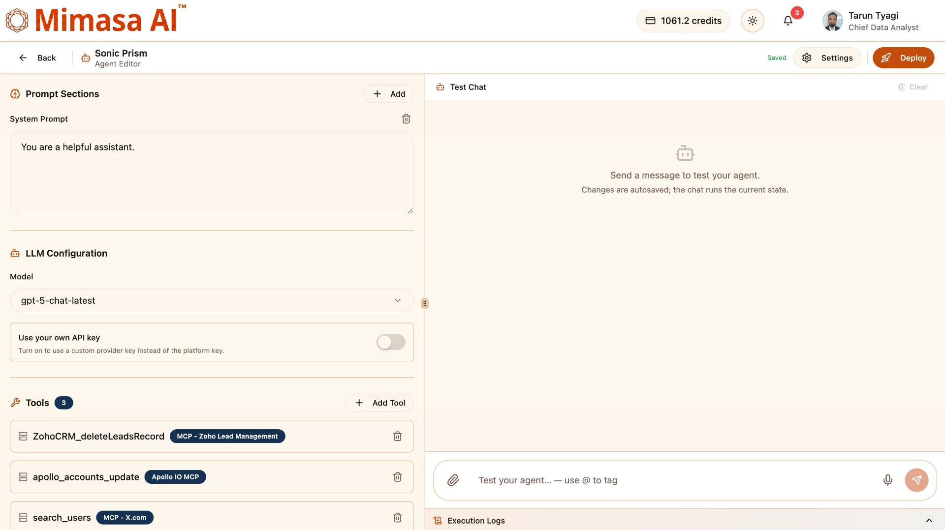The image size is (945, 530).
Task: Select the ZohoCRM_deleteLeadsRecord tool name
Action: 98,437
